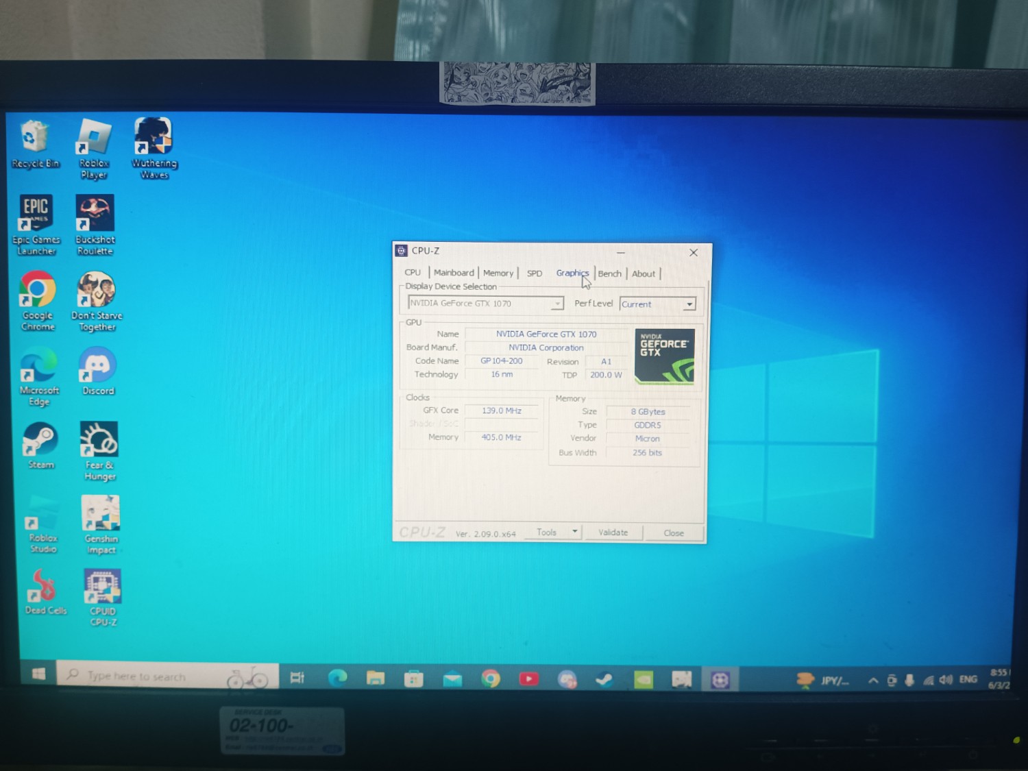
Task: Click the Micron vendor value
Action: 648,439
